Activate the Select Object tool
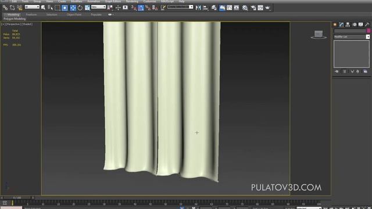Screen dimensions: 372x209 pyautogui.click(x=43, y=8)
